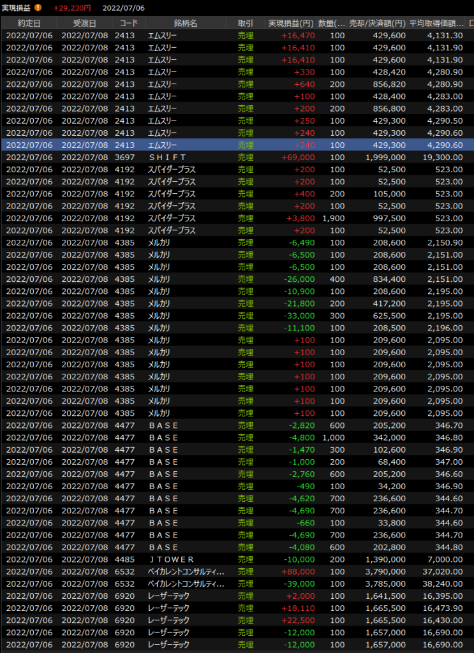Screen dimensions: 474x653
Task: Click the 売却/決済額(円) column header
Action: [378, 23]
